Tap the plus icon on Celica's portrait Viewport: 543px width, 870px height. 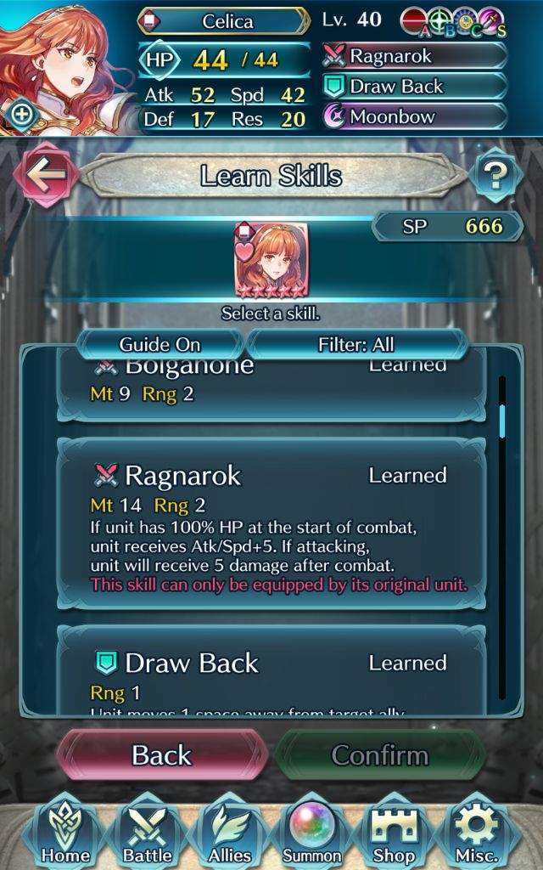pyautogui.click(x=22, y=115)
